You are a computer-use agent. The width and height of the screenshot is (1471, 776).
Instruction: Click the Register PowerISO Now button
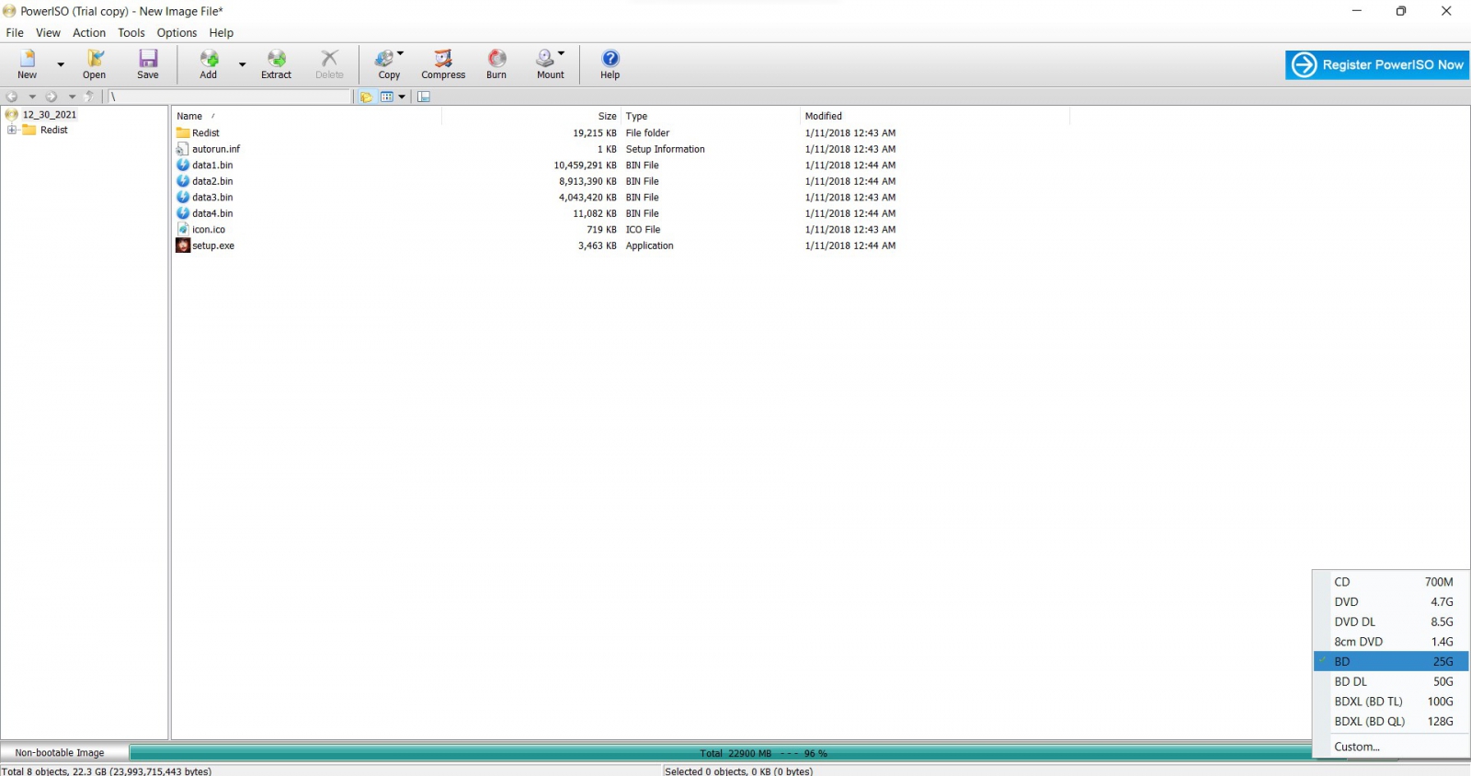[x=1376, y=64]
